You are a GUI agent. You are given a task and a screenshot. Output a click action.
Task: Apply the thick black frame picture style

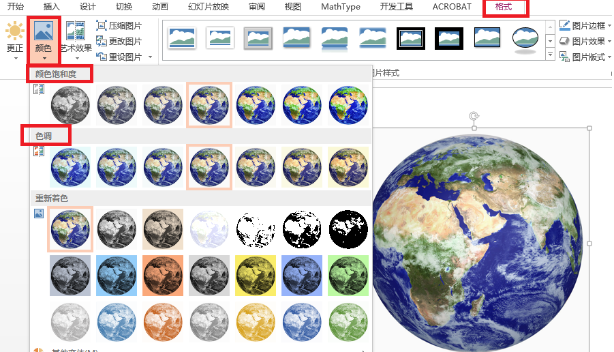point(449,38)
